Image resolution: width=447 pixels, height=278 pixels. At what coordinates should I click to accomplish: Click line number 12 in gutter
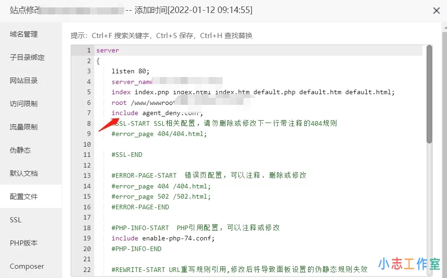(x=87, y=165)
